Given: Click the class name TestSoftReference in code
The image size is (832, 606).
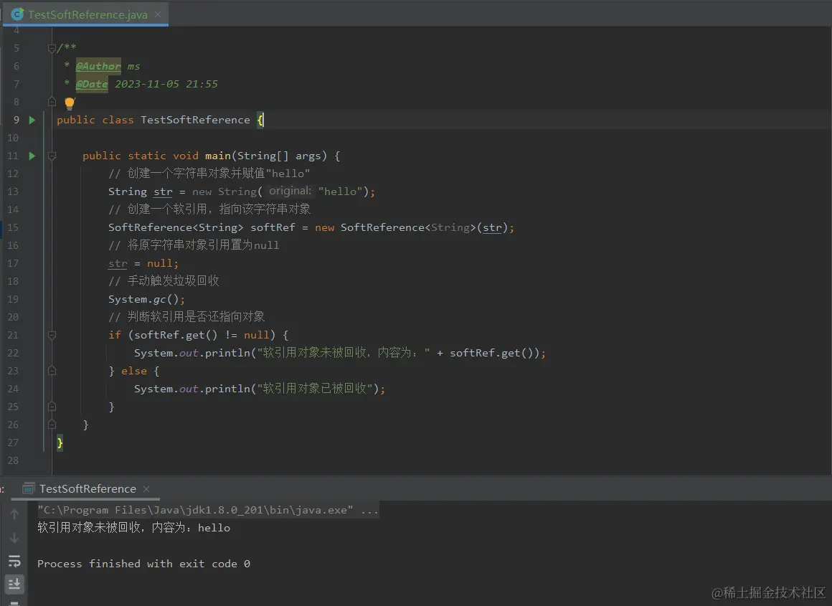Looking at the screenshot, I should coord(195,120).
